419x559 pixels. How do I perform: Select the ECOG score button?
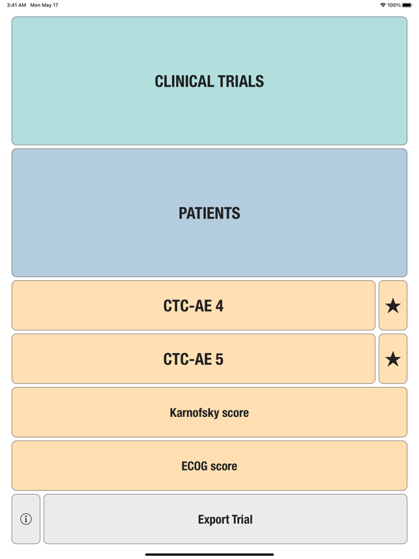tap(209, 466)
